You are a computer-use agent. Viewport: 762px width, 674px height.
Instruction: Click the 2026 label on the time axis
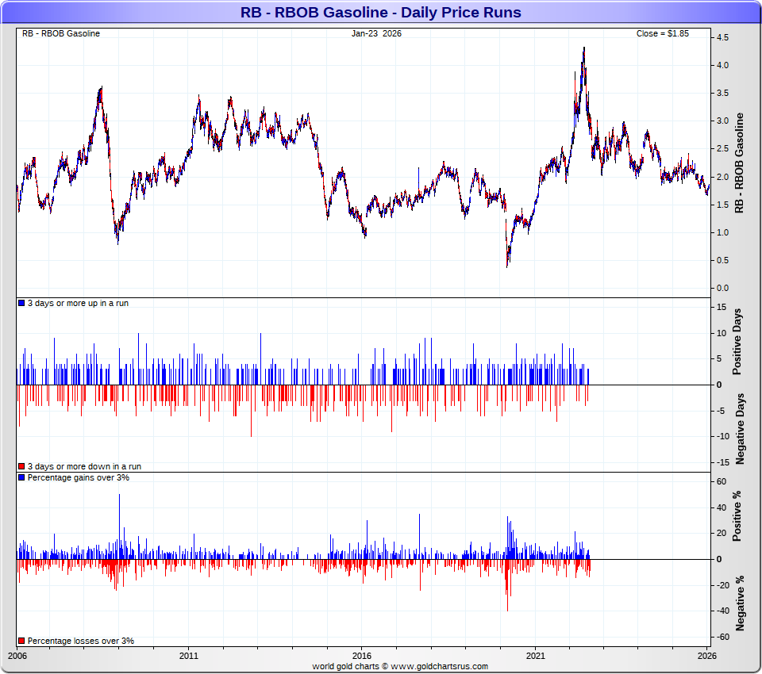pyautogui.click(x=706, y=656)
